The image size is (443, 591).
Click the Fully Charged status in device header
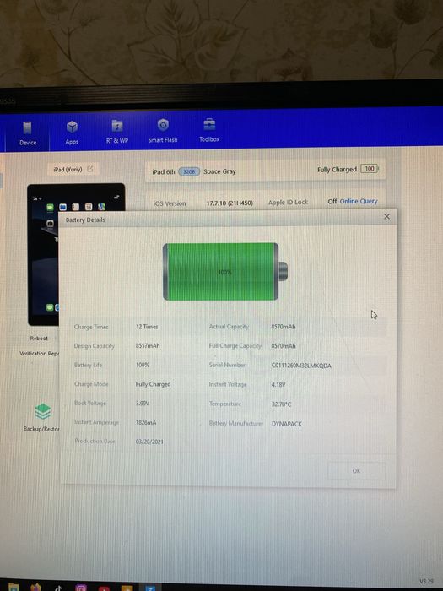[x=337, y=169]
